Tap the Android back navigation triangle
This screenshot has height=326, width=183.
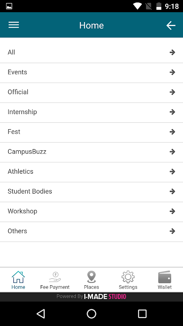[41, 313]
